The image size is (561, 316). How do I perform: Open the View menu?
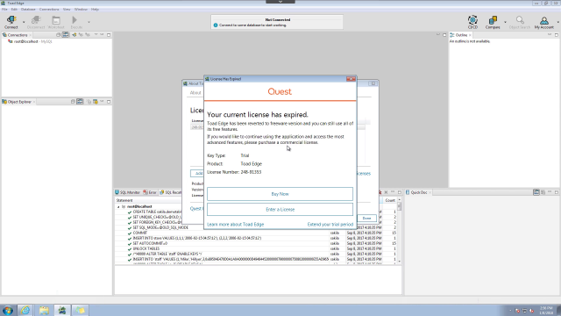click(x=67, y=10)
